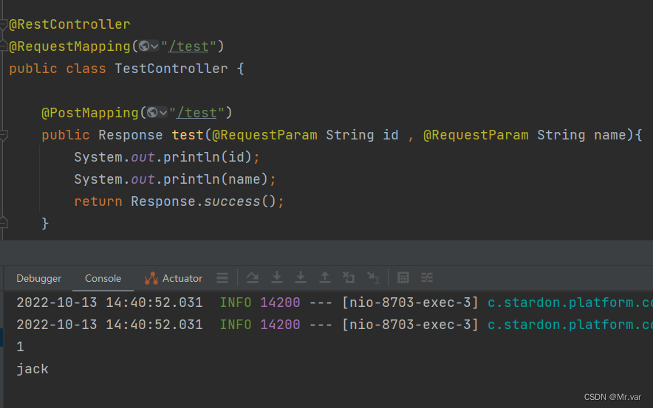Click the test method name
Image resolution: width=653 pixels, height=408 pixels.
[x=188, y=135]
